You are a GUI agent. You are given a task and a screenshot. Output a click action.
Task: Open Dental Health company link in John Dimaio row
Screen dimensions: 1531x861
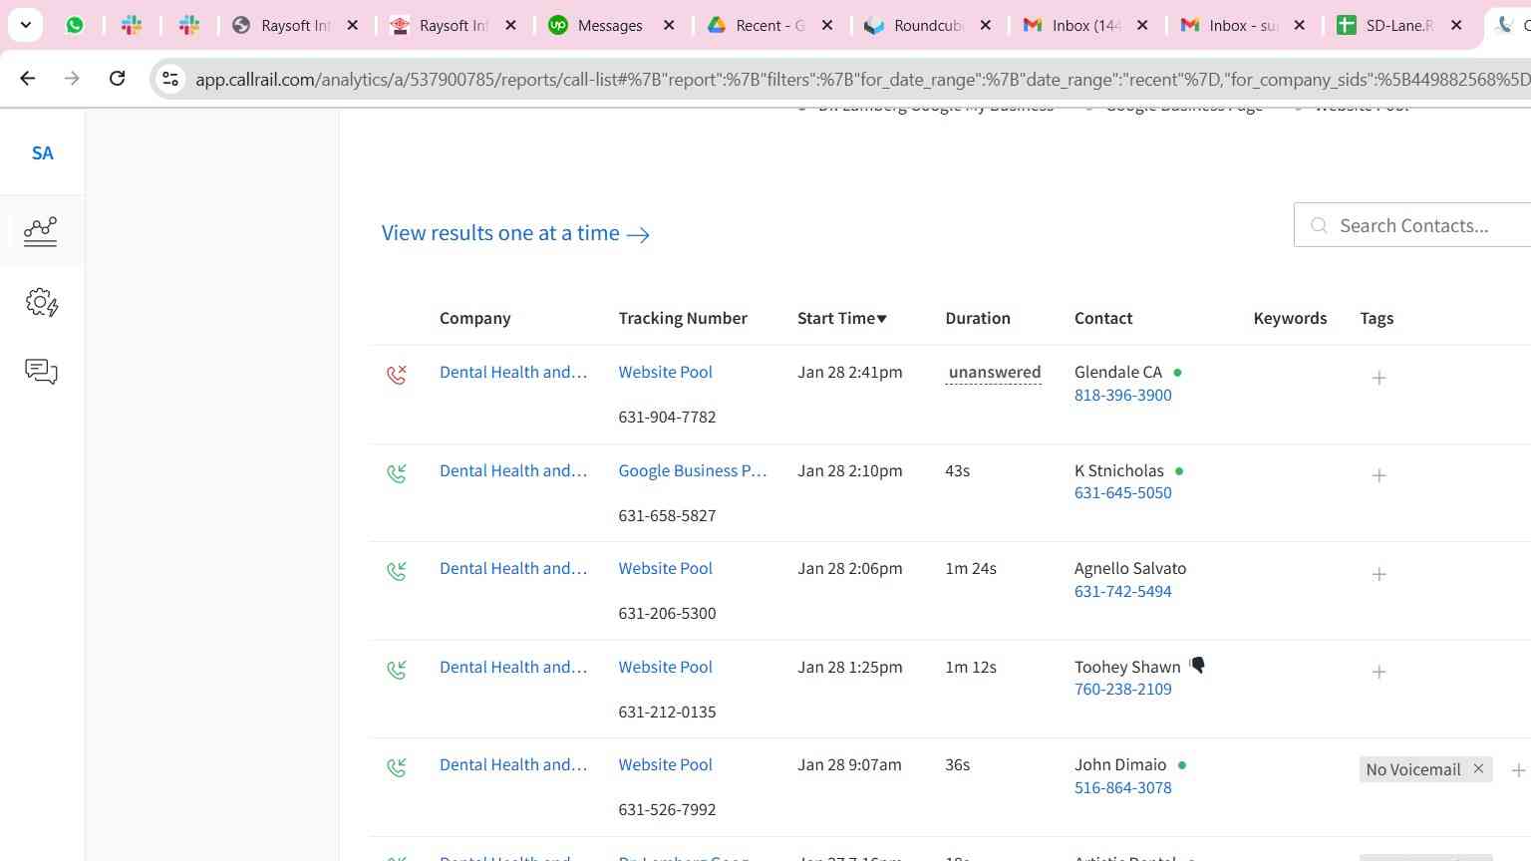click(x=513, y=764)
